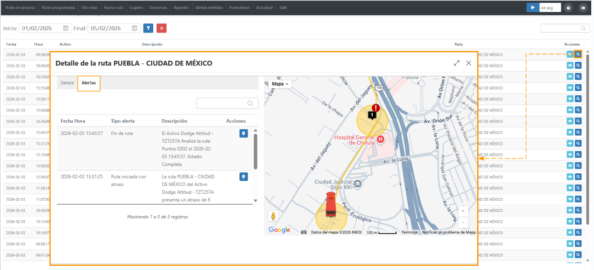The height and width of the screenshot is (270, 594).
Task: Open the Mapa map type dropdown
Action: coord(280,84)
